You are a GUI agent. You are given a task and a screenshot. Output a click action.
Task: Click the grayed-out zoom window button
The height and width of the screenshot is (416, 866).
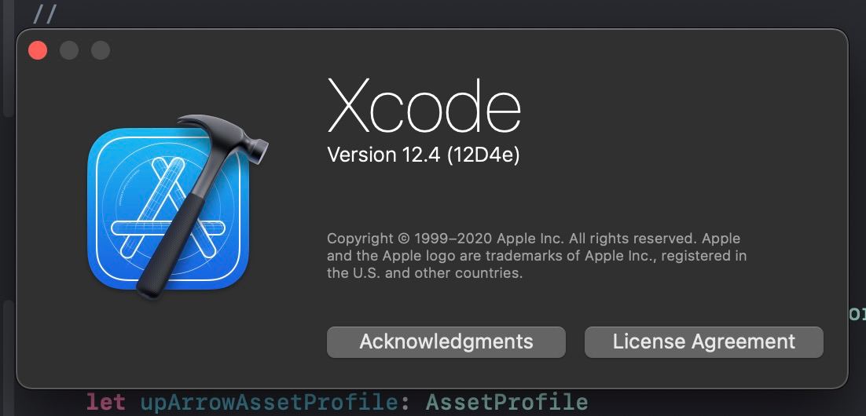pos(101,51)
